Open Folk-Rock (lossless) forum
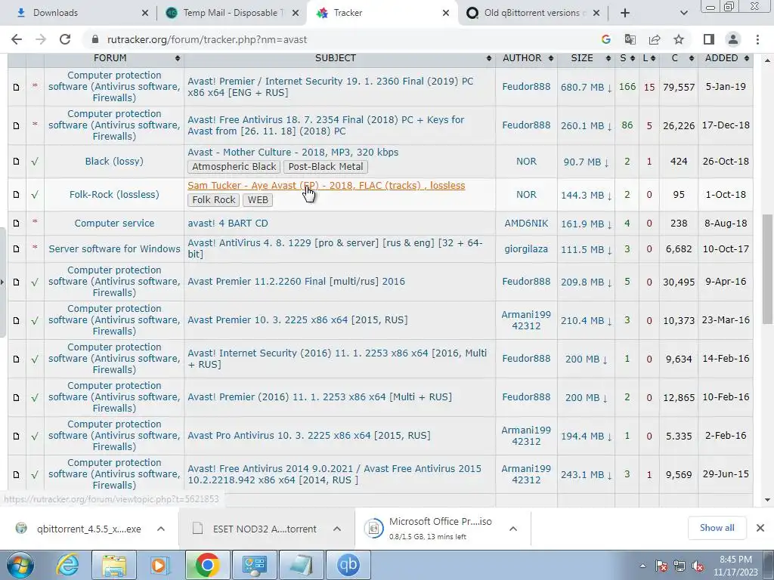 (114, 194)
